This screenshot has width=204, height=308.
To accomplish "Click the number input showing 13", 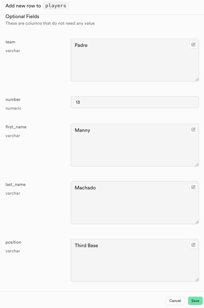I will click(135, 102).
